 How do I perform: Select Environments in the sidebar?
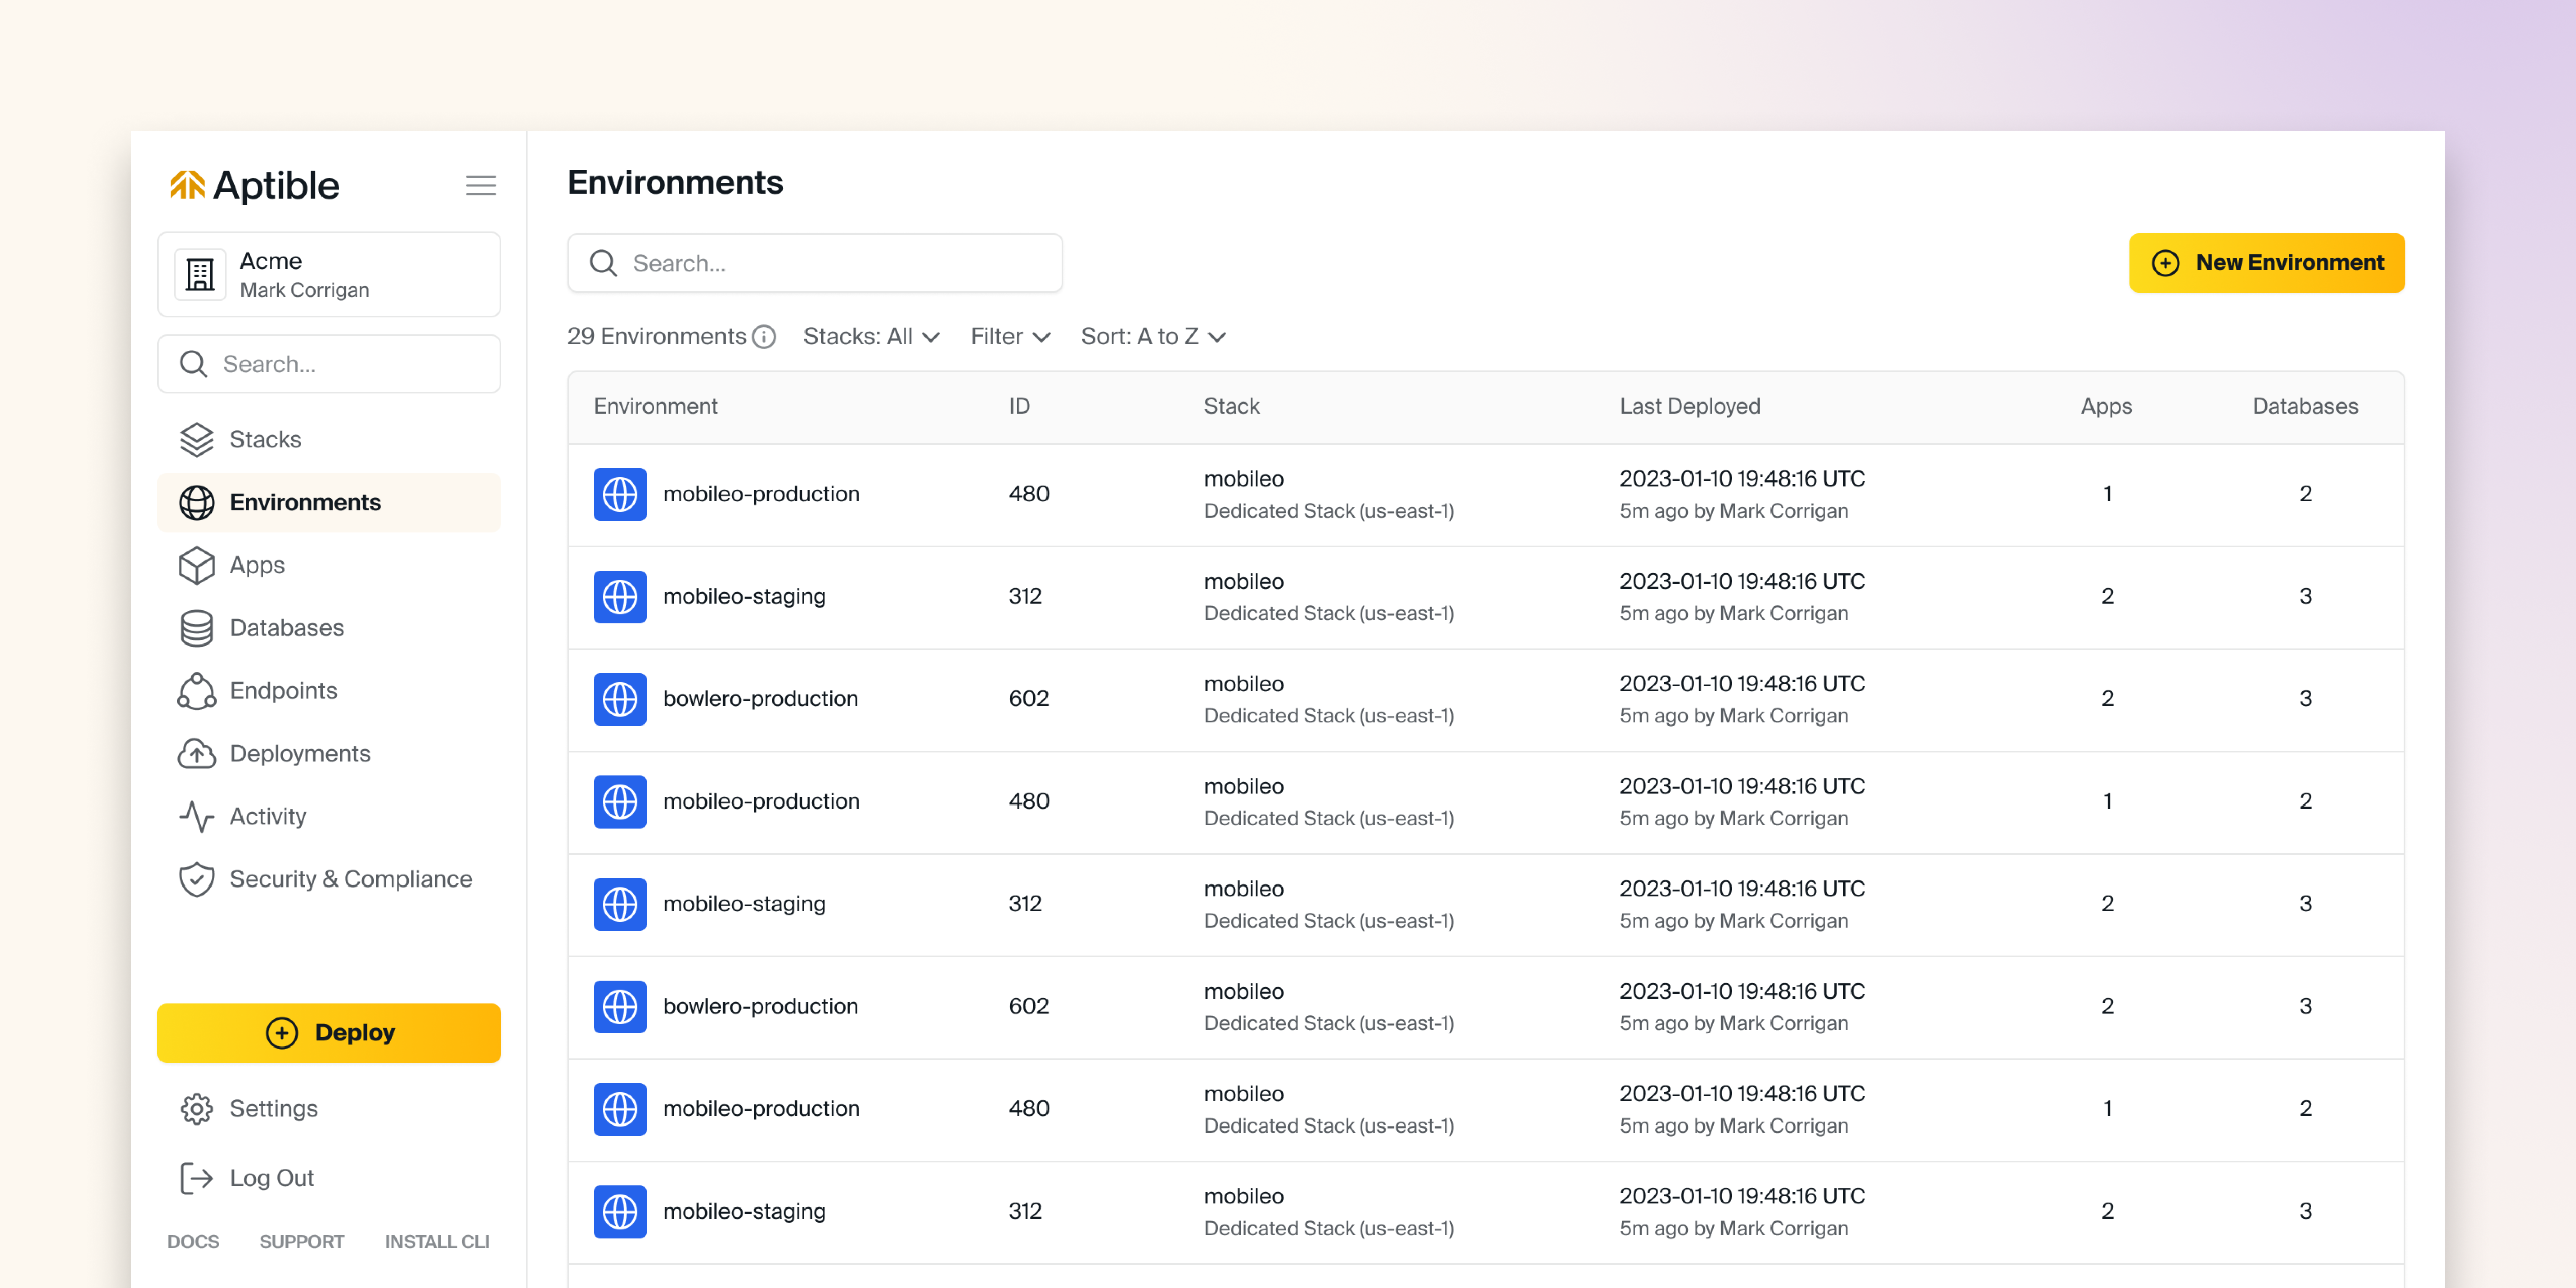tap(305, 502)
